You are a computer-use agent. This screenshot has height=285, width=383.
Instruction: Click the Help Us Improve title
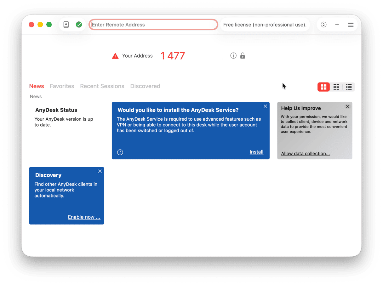pos(301,108)
